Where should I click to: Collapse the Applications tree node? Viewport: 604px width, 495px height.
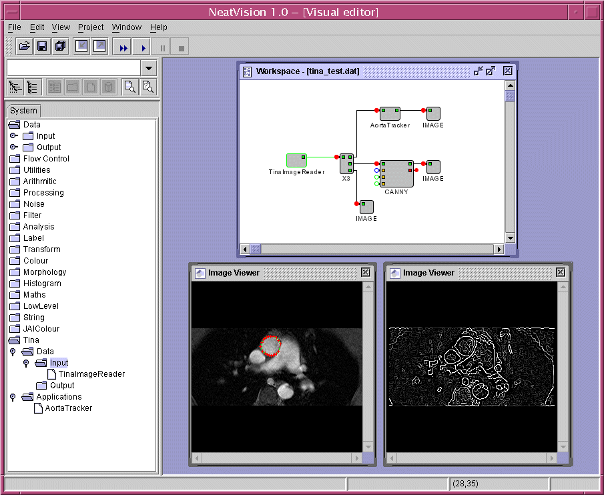tap(13, 397)
